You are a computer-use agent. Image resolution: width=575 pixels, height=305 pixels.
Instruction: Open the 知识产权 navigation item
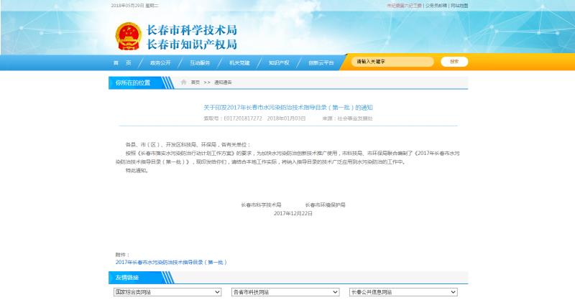[x=279, y=62]
